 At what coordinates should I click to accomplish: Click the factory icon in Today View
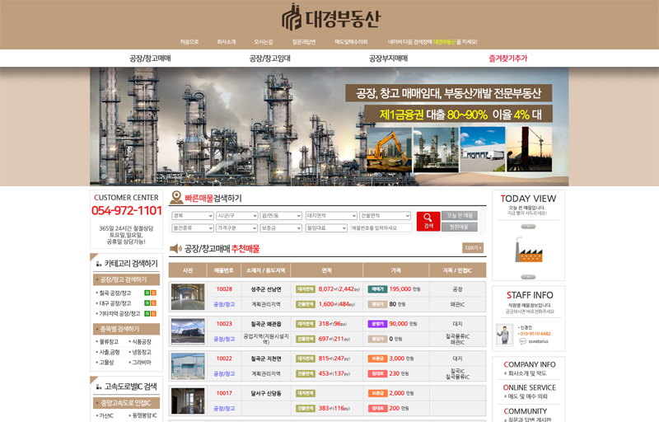[528, 251]
